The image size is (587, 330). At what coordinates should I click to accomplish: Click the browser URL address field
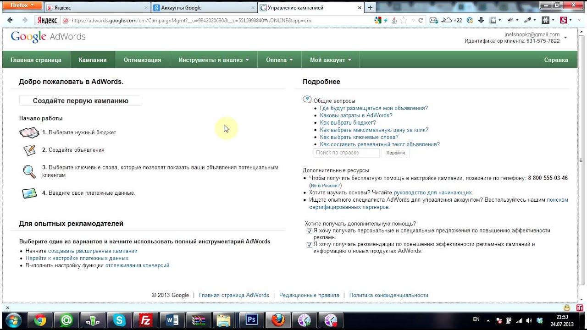click(220, 21)
